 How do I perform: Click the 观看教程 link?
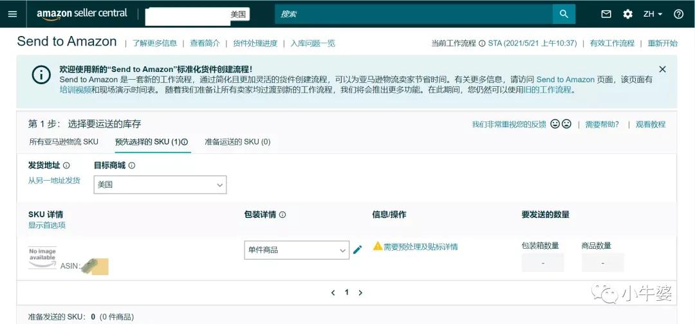[x=651, y=125]
